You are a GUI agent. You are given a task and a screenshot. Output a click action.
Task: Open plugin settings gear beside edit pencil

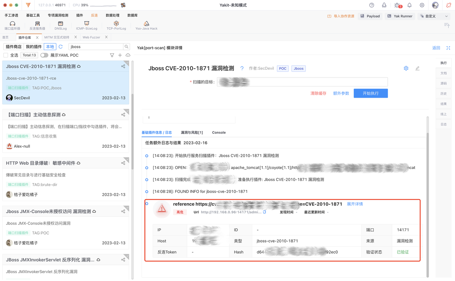tap(406, 68)
